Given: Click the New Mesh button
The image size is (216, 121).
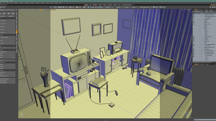Looking at the screenshot, I should pyautogui.click(x=11, y=16).
